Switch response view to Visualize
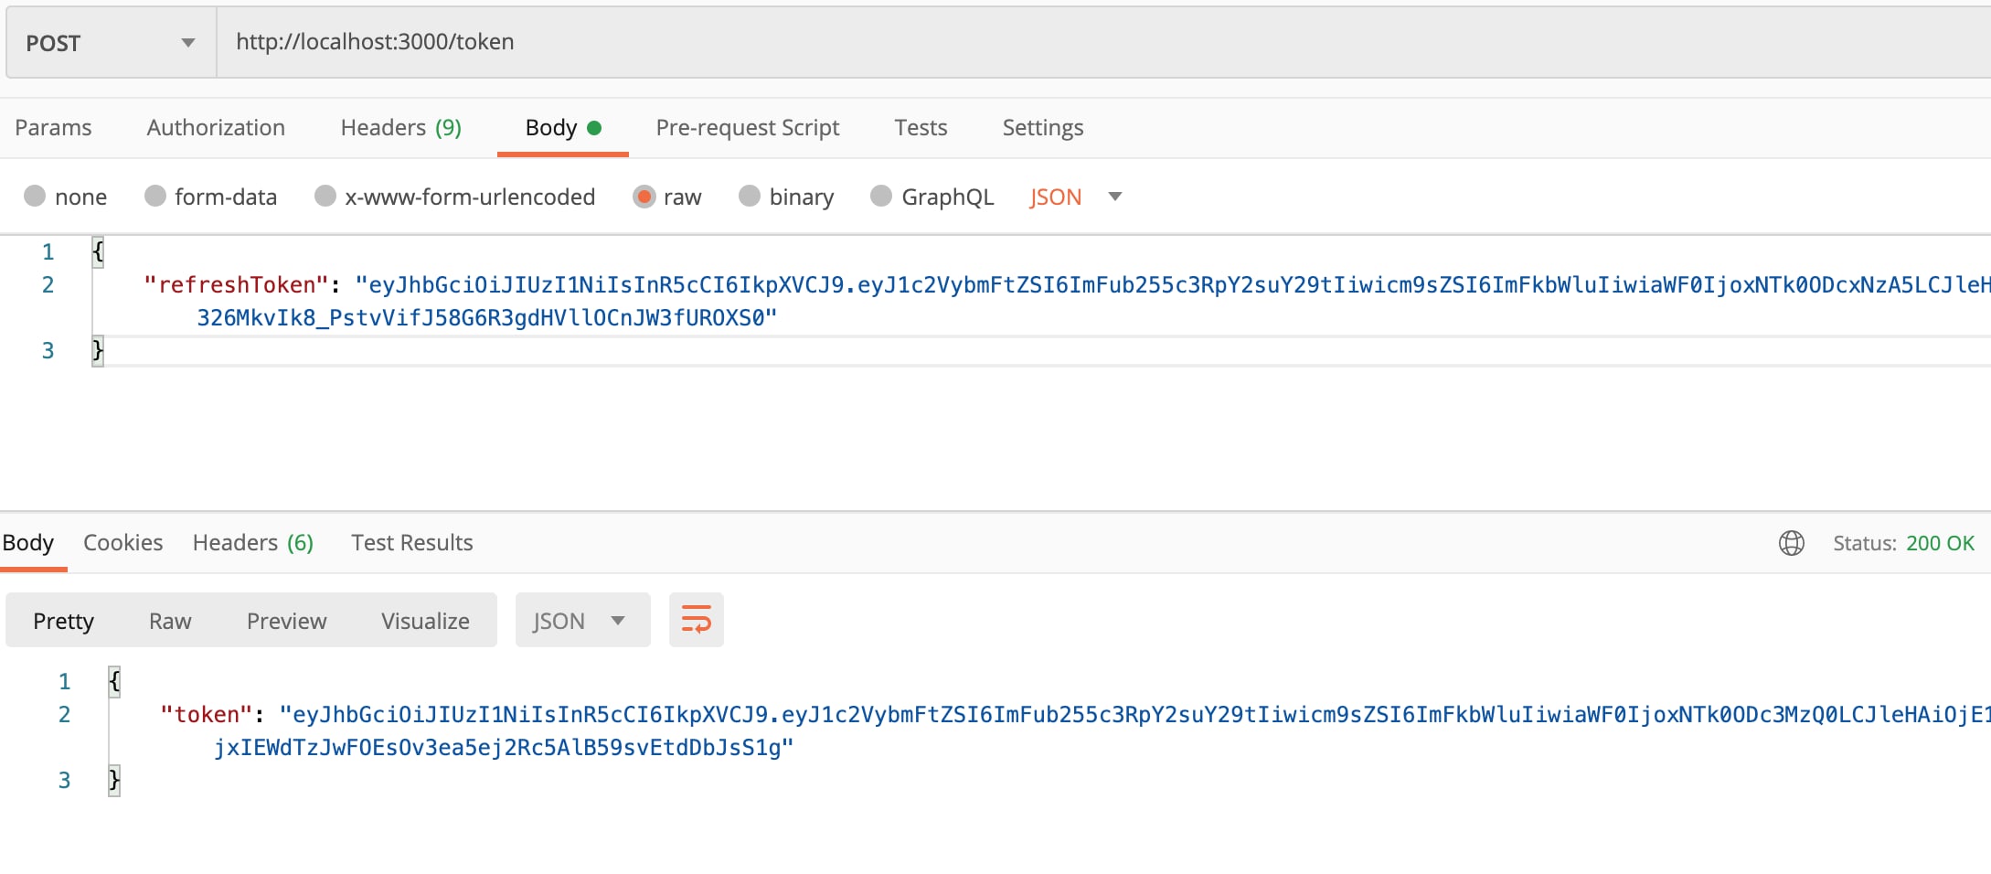 click(x=425, y=621)
